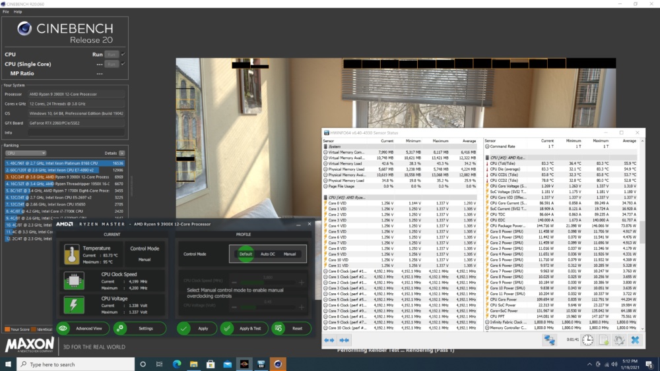Open HWiNFO sensor settings gear icon
The width and height of the screenshot is (660, 371).
619,340
